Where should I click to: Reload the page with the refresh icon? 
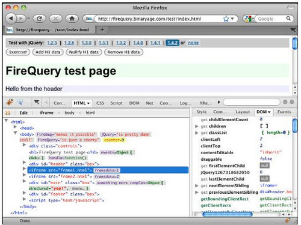pos(39,19)
